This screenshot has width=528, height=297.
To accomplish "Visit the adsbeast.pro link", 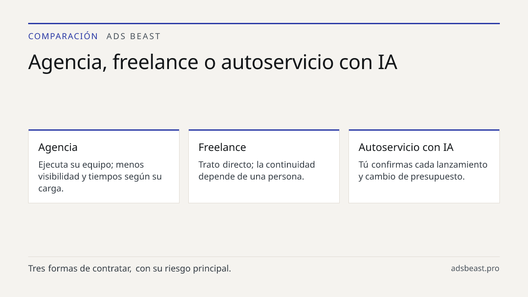I will [475, 268].
